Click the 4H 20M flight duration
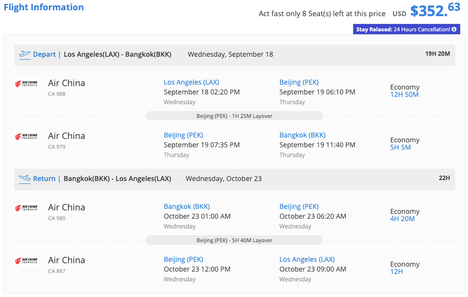The height and width of the screenshot is (297, 468). [x=402, y=219]
